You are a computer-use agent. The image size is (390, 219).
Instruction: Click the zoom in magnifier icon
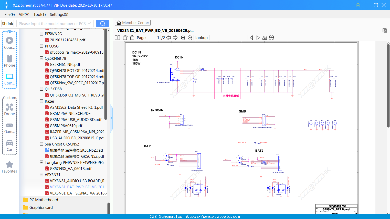click(x=183, y=38)
